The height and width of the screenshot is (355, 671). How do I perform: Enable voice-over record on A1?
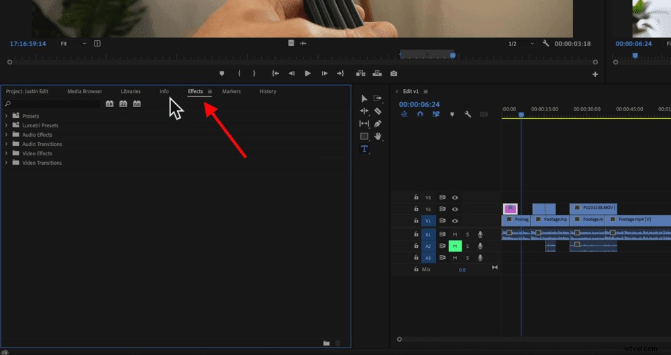(480, 234)
